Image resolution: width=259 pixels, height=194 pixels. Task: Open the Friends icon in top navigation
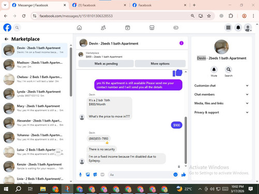[x=103, y=27]
